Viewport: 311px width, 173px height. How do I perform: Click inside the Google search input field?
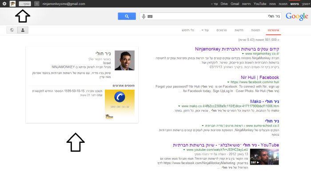[x=210, y=16]
